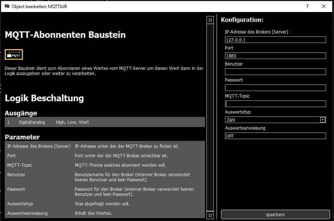Viewport: 334px width, 221px height.
Task: Click the app icon in title bar
Action: (x=6, y=6)
